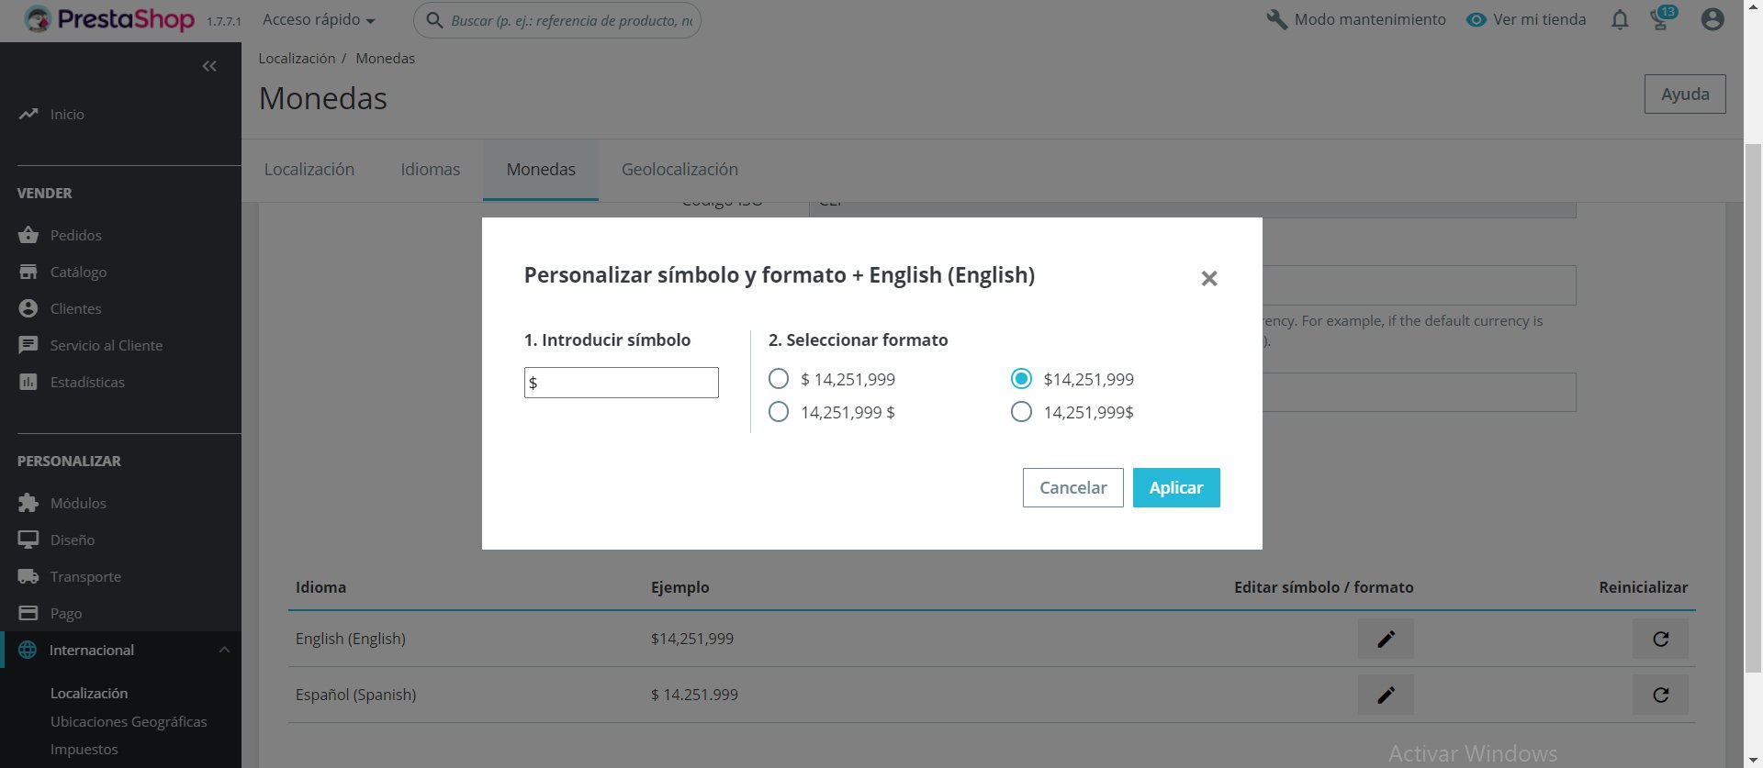Choose the "14,251,999 $" trailing symbol format
This screenshot has height=768, width=1763.
(x=779, y=412)
